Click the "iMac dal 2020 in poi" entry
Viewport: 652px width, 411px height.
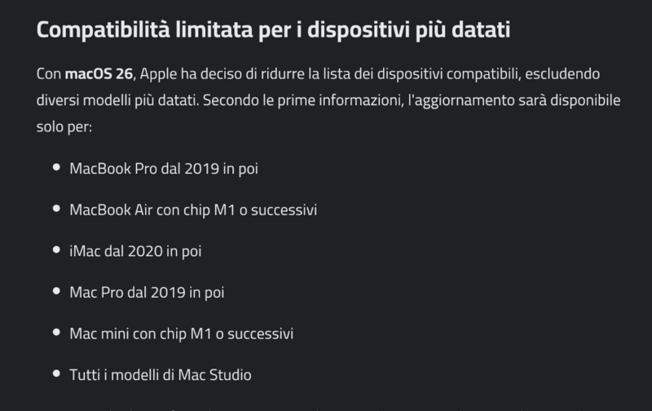point(135,251)
